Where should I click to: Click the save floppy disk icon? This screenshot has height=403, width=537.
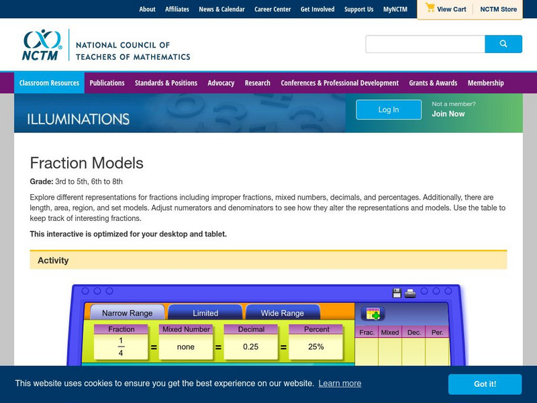pos(397,293)
